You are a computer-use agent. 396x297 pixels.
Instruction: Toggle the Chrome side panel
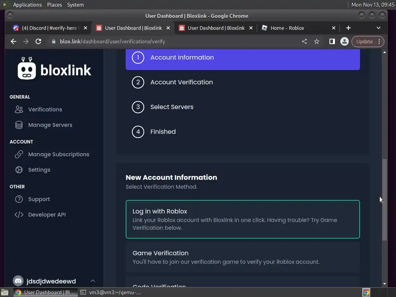(332, 41)
